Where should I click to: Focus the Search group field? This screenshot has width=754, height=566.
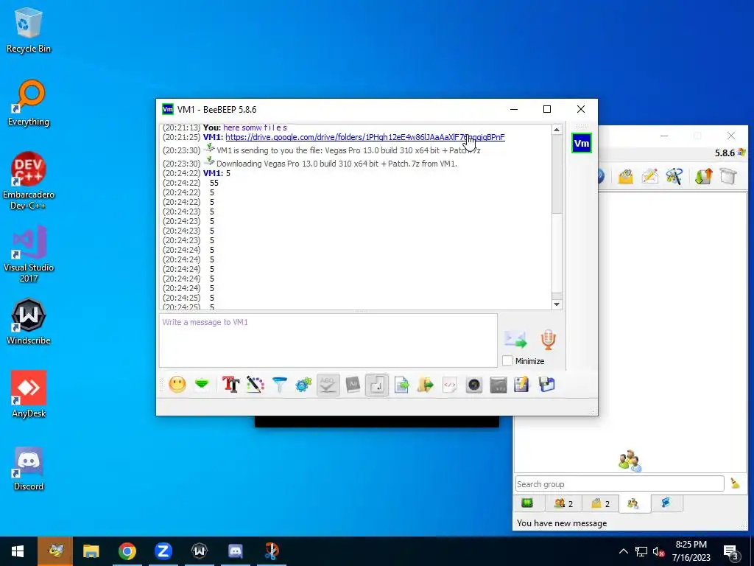coord(619,483)
